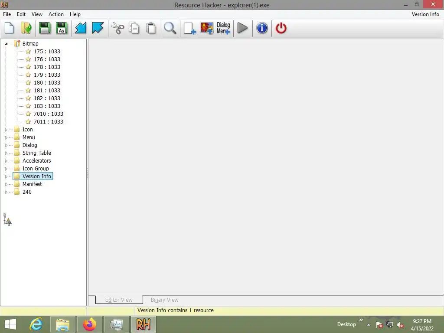Select bitmap resource 182 : 1033
This screenshot has height=333, width=444.
coord(47,98)
